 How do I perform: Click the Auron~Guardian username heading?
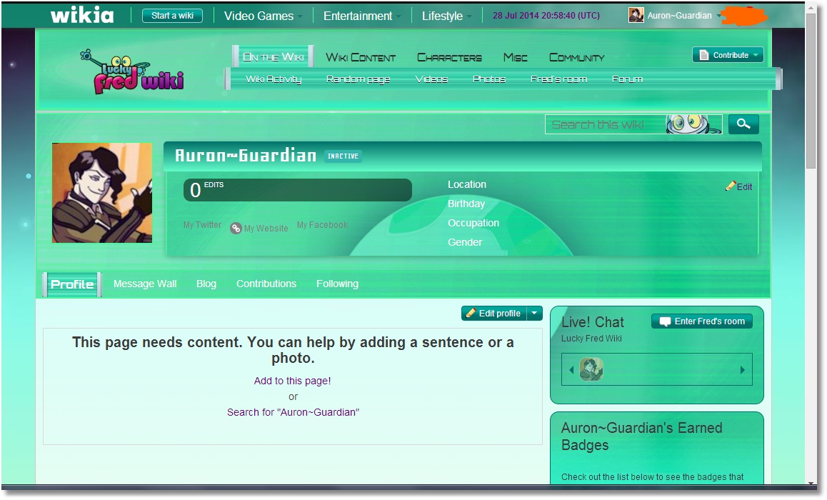click(x=245, y=156)
